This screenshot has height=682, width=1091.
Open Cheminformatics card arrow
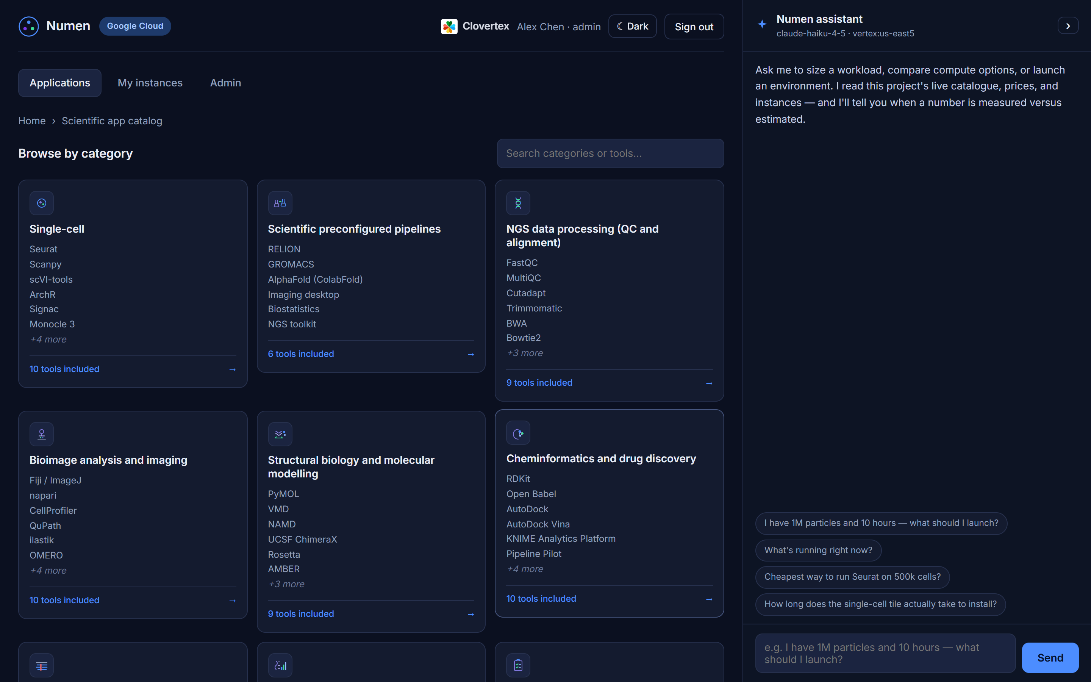pyautogui.click(x=709, y=599)
